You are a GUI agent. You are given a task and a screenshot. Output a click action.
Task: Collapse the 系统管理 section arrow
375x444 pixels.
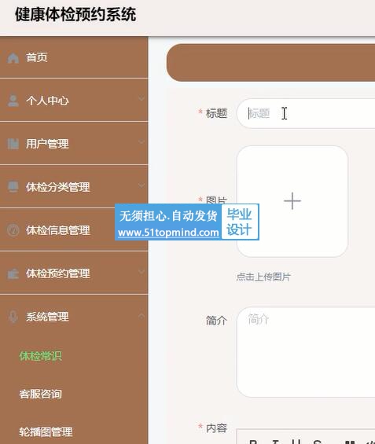click(x=142, y=315)
